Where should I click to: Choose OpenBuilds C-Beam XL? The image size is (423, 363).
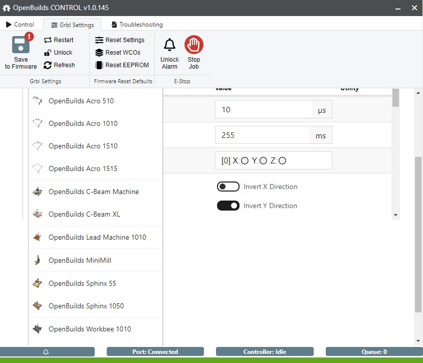click(96, 214)
